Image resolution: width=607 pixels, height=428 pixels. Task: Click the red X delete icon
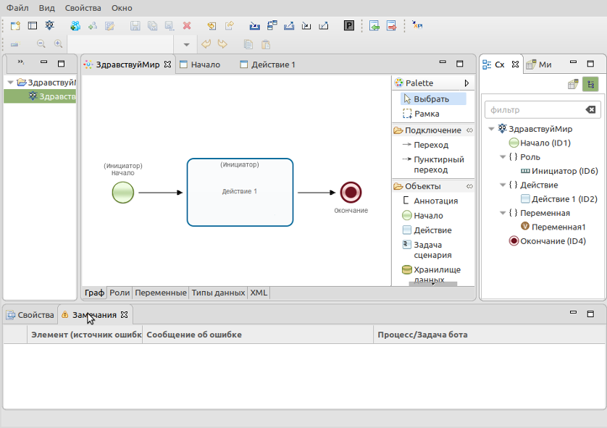tap(187, 26)
